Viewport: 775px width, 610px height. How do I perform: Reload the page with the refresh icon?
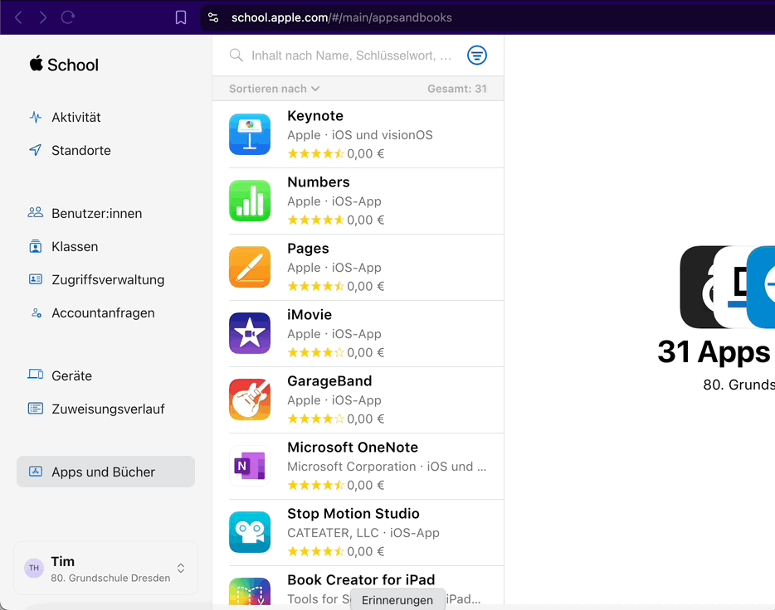(x=68, y=17)
